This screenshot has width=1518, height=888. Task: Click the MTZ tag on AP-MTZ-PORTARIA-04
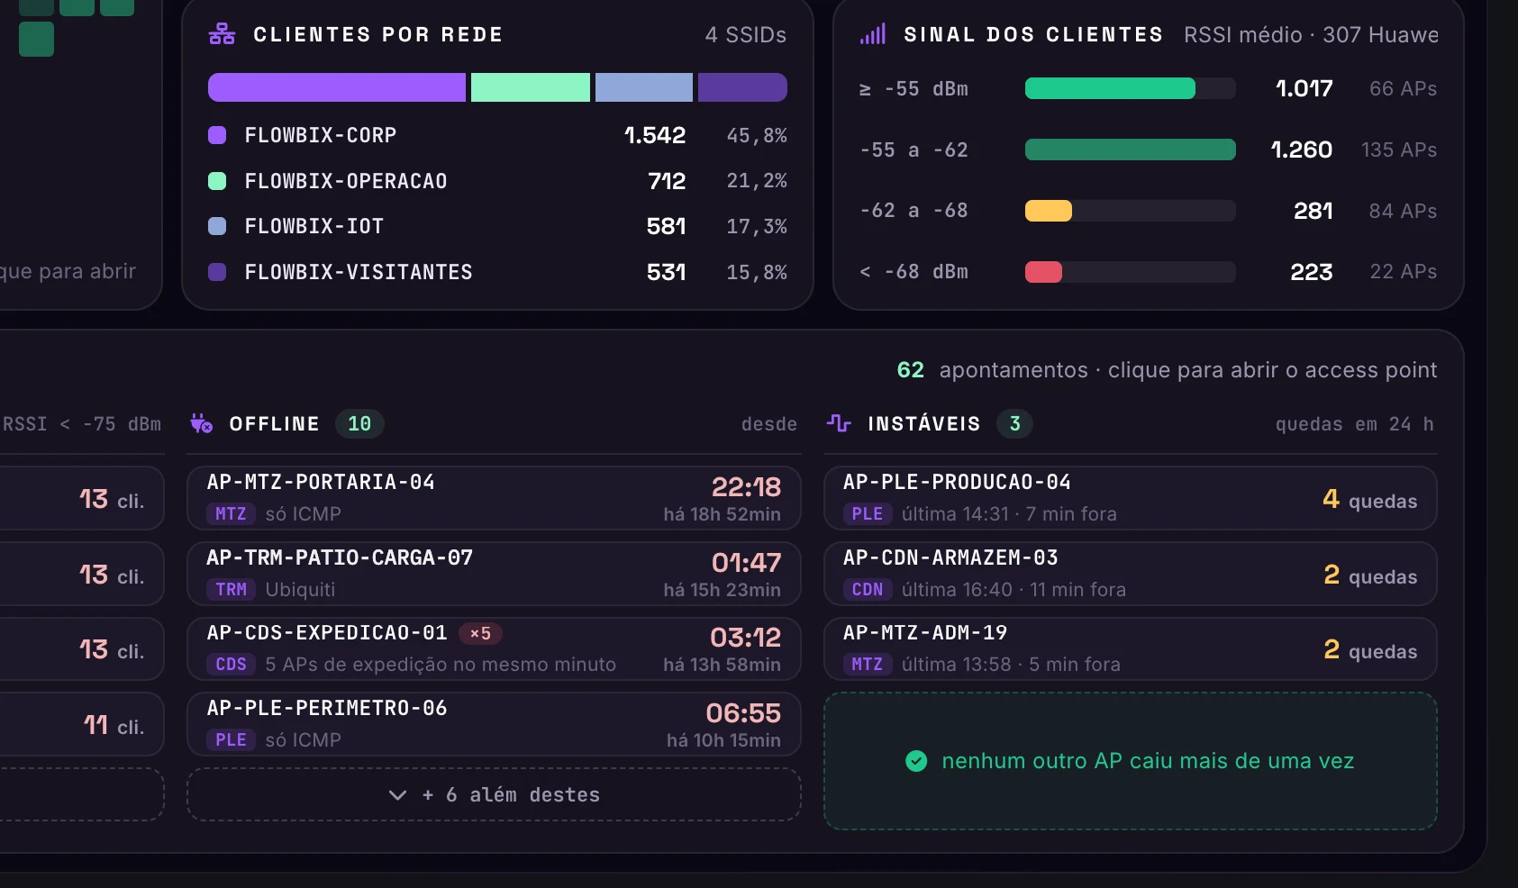[231, 514]
